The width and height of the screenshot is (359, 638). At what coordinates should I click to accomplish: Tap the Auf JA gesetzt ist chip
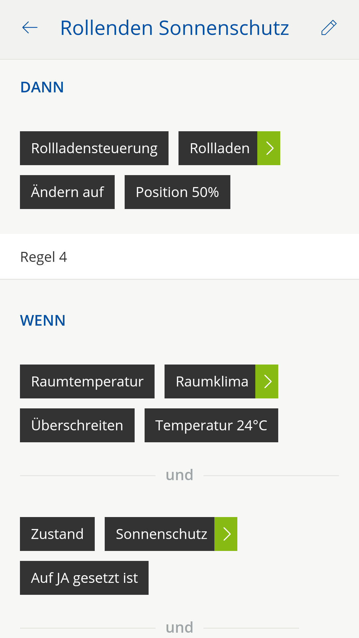[84, 578]
